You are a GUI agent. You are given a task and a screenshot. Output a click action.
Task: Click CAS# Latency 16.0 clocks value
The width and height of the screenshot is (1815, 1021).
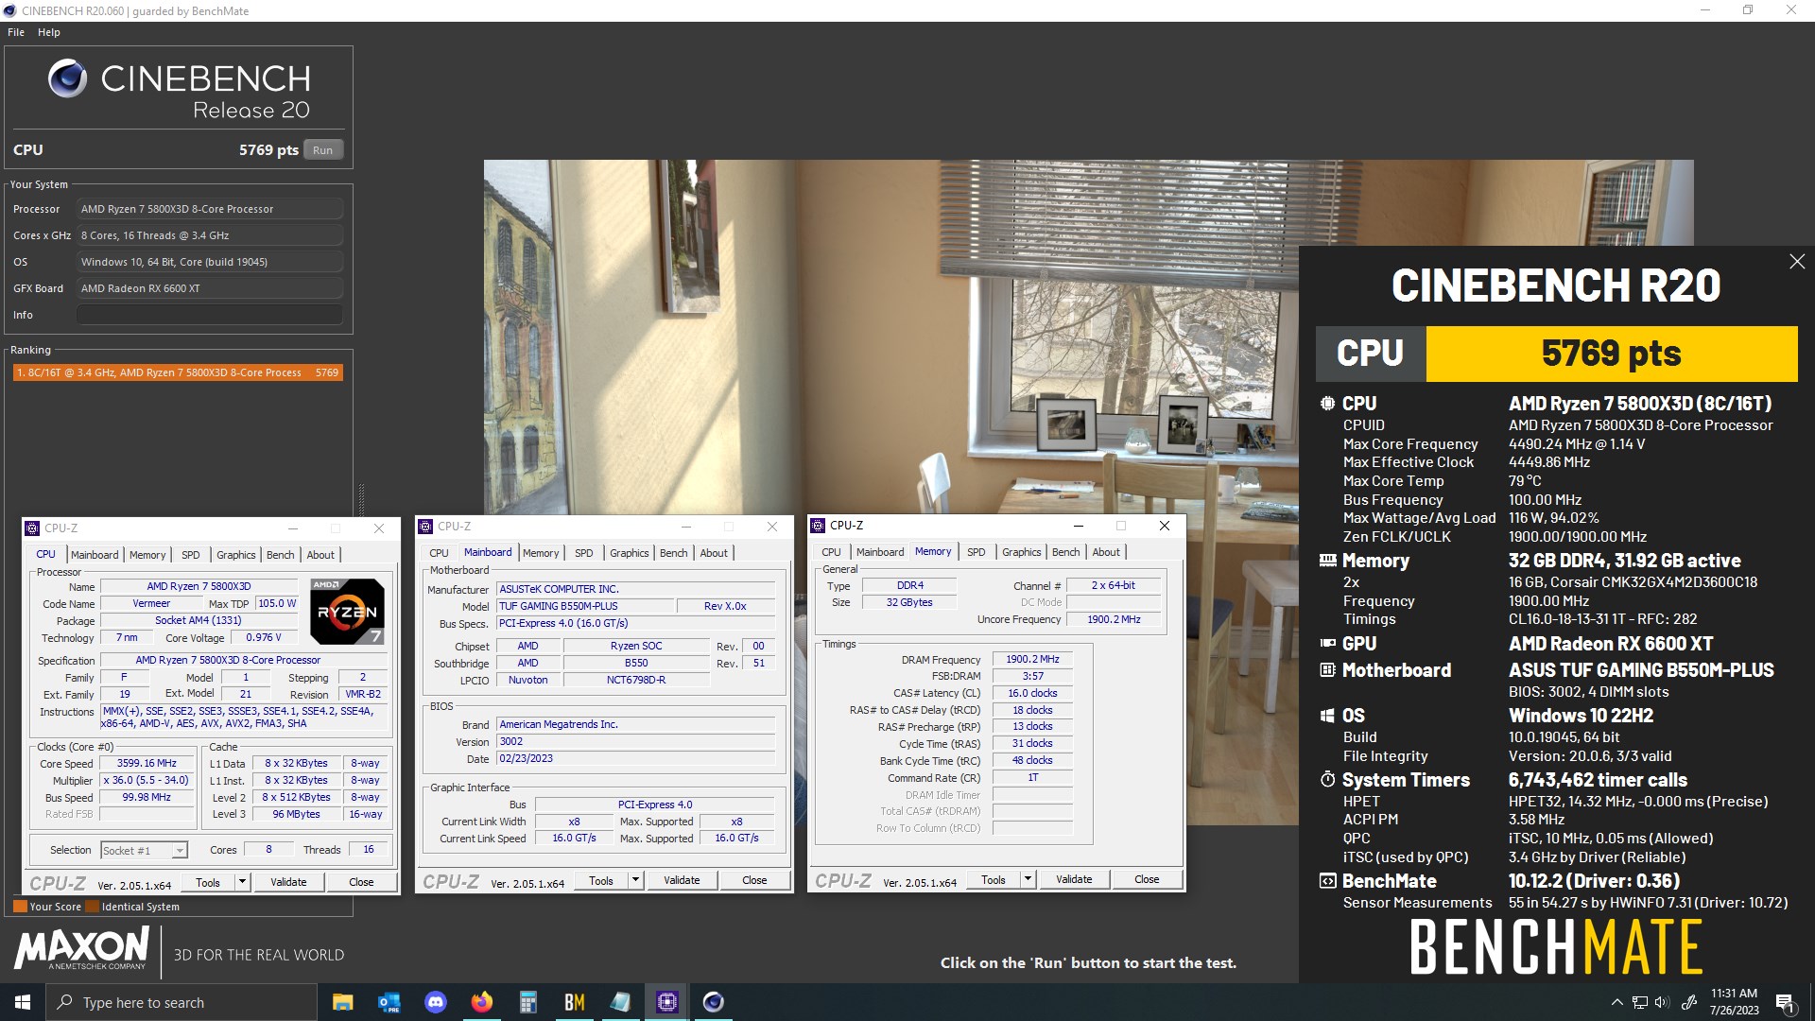pos(1032,694)
